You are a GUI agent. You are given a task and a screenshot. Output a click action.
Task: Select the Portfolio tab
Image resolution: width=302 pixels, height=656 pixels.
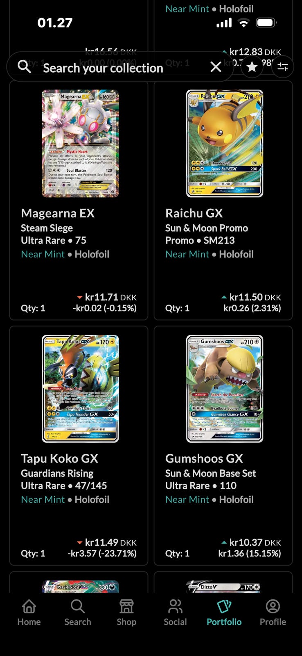[x=224, y=613]
